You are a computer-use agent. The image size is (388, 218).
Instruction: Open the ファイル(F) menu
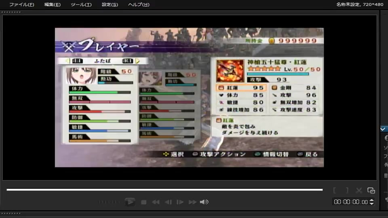(x=21, y=4)
